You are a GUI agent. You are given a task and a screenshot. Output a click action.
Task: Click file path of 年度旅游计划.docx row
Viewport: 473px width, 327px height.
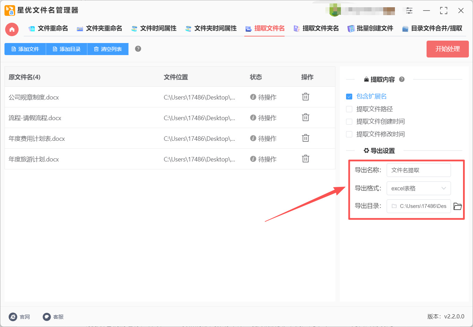pyautogui.click(x=200, y=159)
